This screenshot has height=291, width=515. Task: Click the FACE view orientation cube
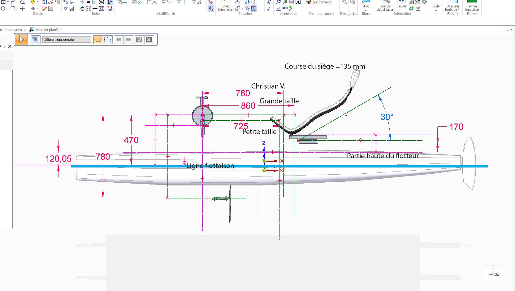click(493, 274)
